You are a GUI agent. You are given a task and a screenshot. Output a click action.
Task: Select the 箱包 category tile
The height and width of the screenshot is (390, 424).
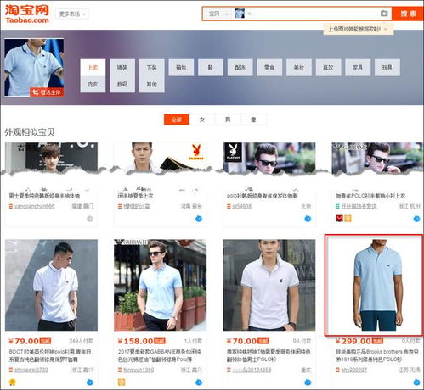[181, 68]
